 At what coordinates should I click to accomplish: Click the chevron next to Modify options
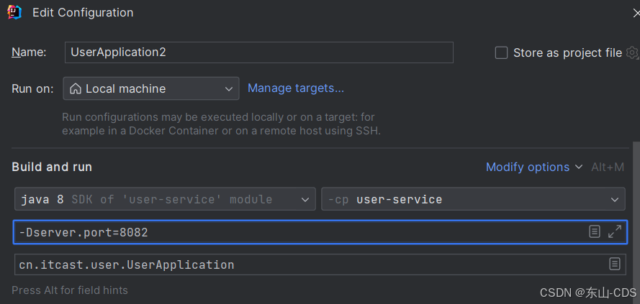point(579,167)
